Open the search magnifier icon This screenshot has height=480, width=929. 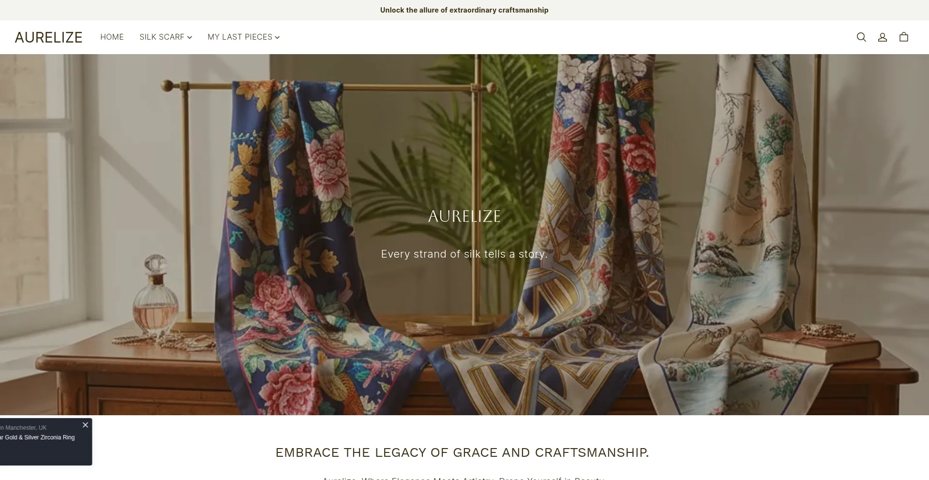click(861, 37)
